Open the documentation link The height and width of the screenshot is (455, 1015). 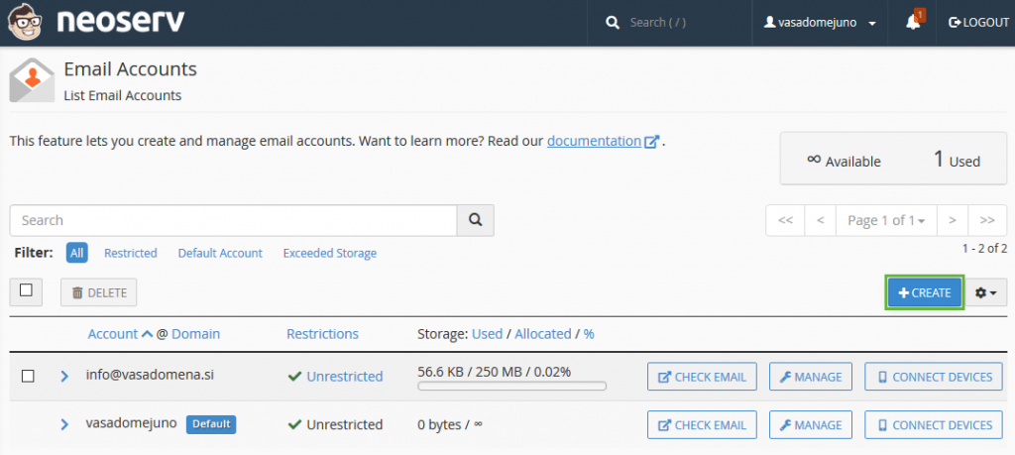point(594,141)
